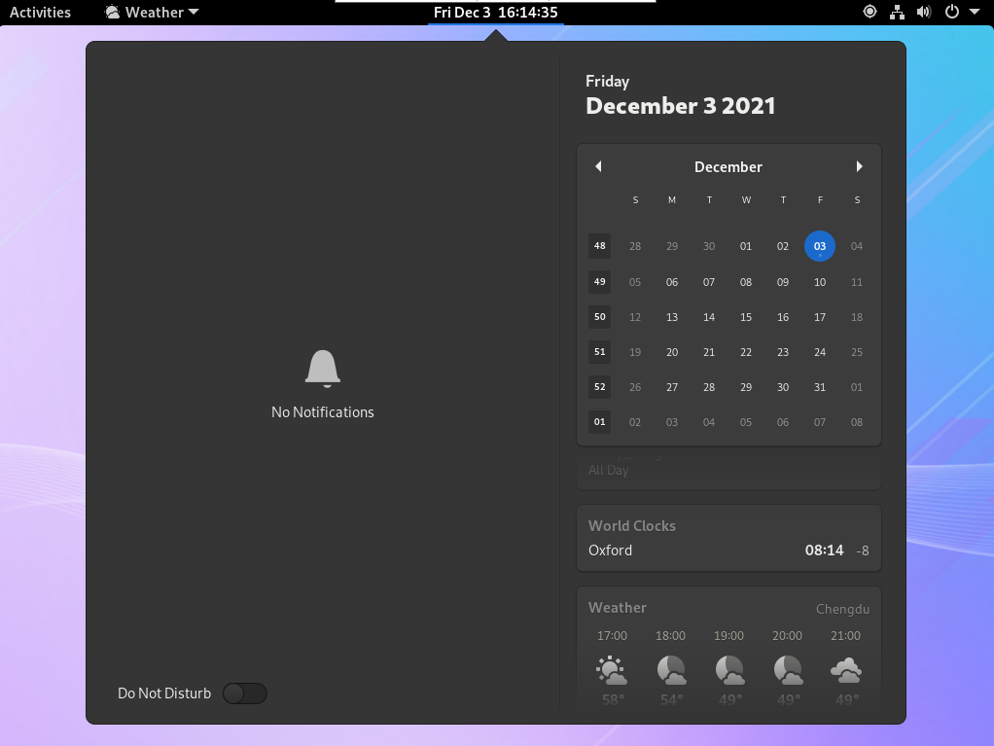Screen dimensions: 994x746
Task: Click the volume speaker icon in top bar
Action: (x=924, y=13)
